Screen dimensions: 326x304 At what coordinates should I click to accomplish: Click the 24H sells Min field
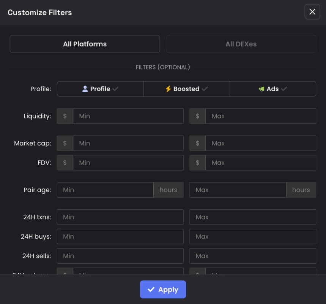click(120, 256)
